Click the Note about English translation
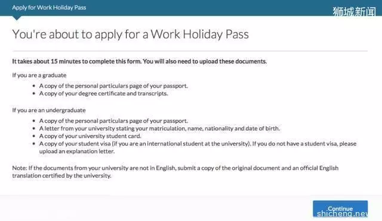This screenshot has width=382, height=221. 175,172
